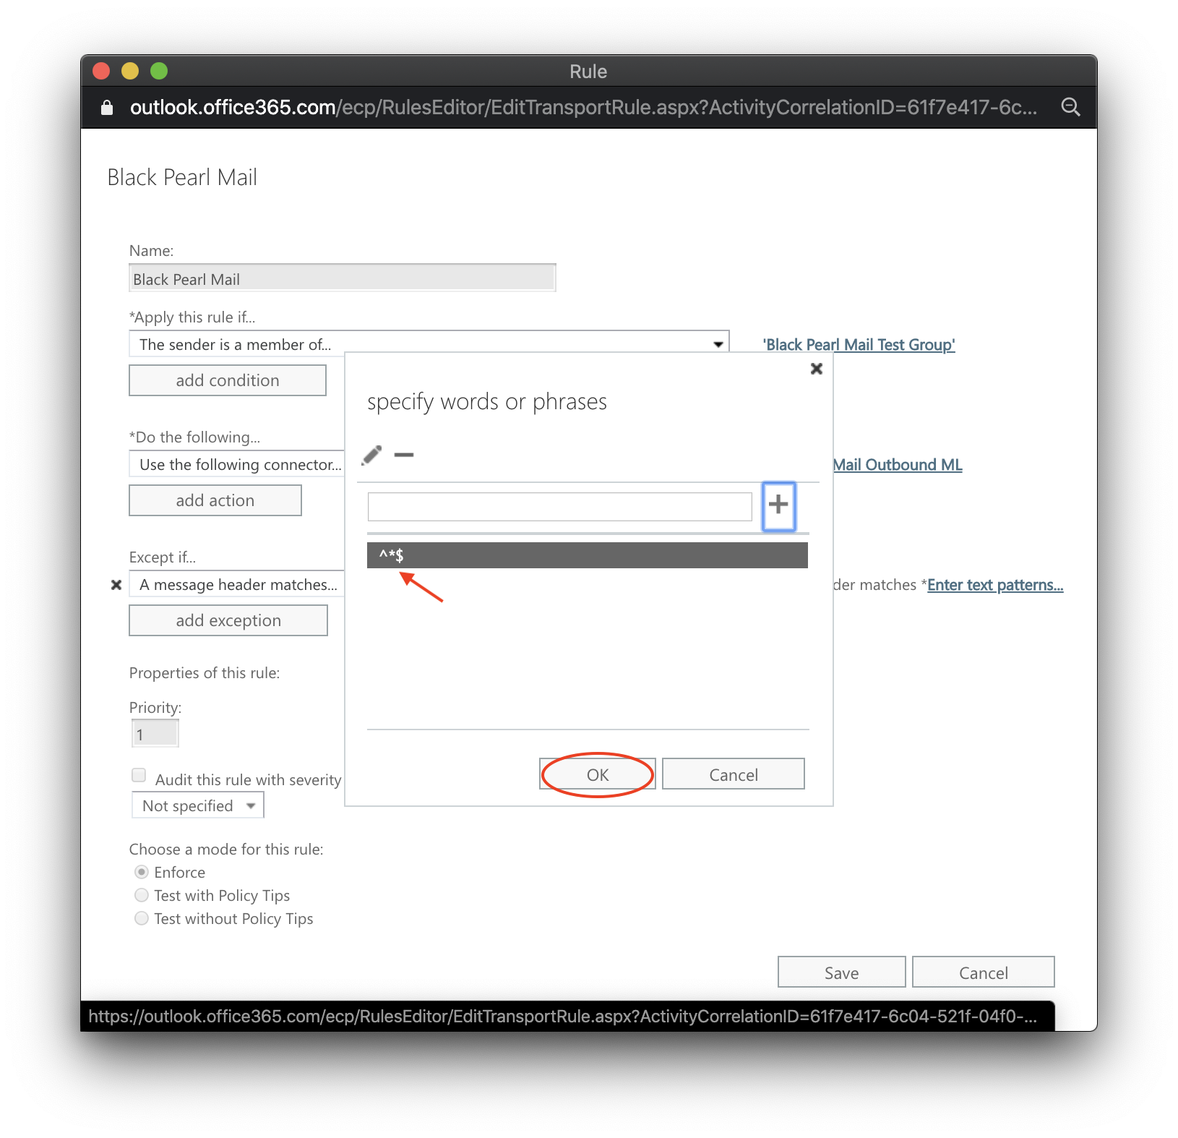
Task: Choose Test without Policy Tips mode
Action: [x=142, y=918]
